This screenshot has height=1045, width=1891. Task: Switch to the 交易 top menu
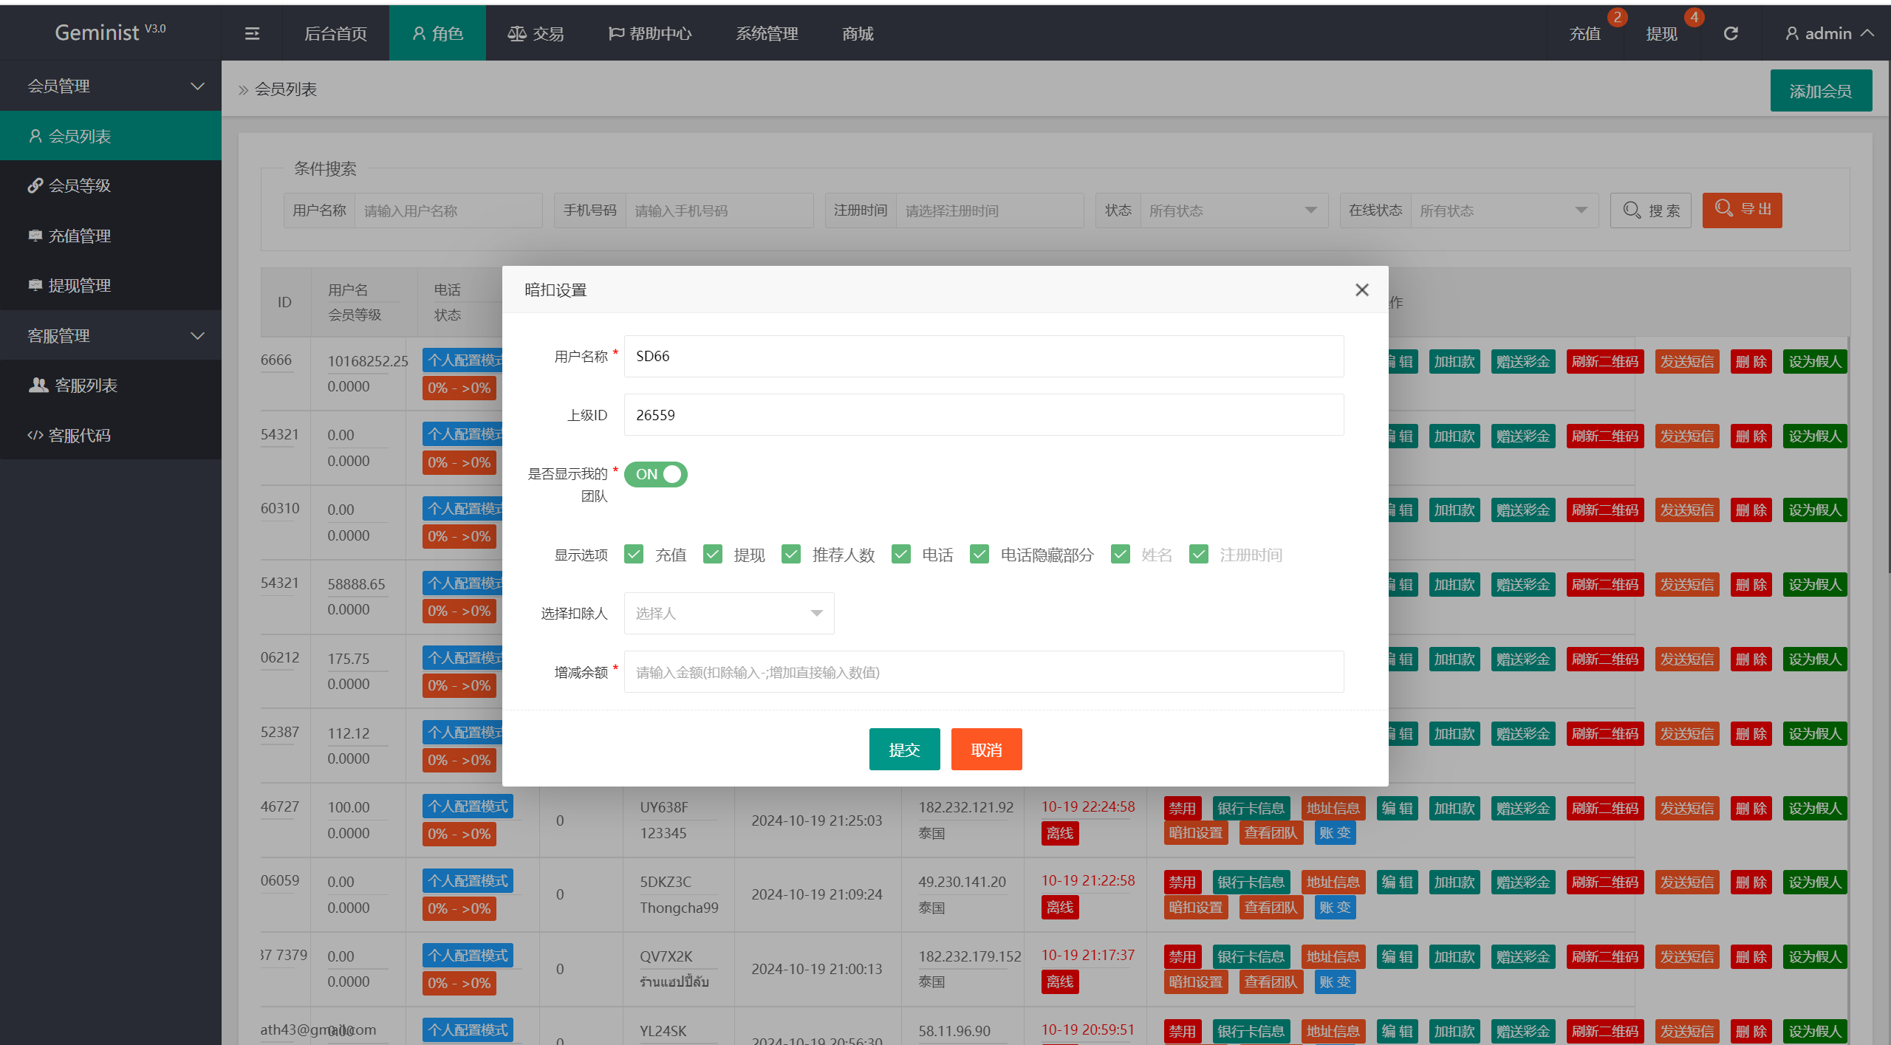536,33
